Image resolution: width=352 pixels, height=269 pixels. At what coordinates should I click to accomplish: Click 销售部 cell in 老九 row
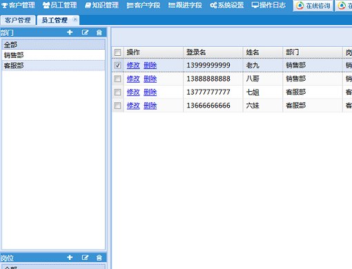click(x=313, y=66)
